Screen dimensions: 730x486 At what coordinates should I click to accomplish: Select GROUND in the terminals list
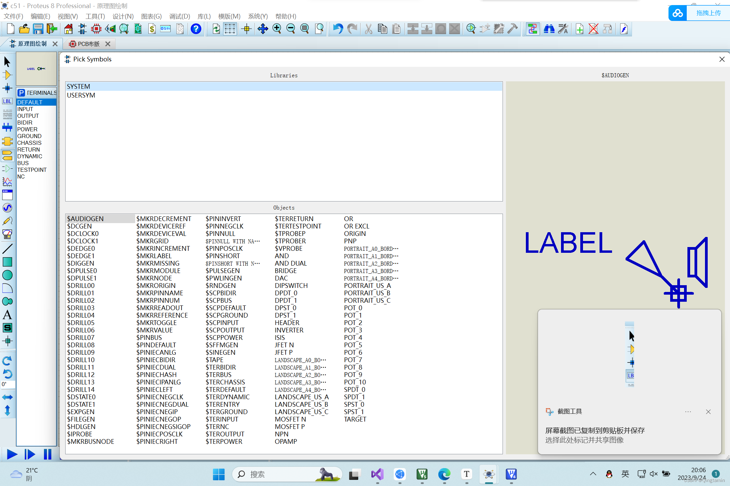tap(29, 136)
